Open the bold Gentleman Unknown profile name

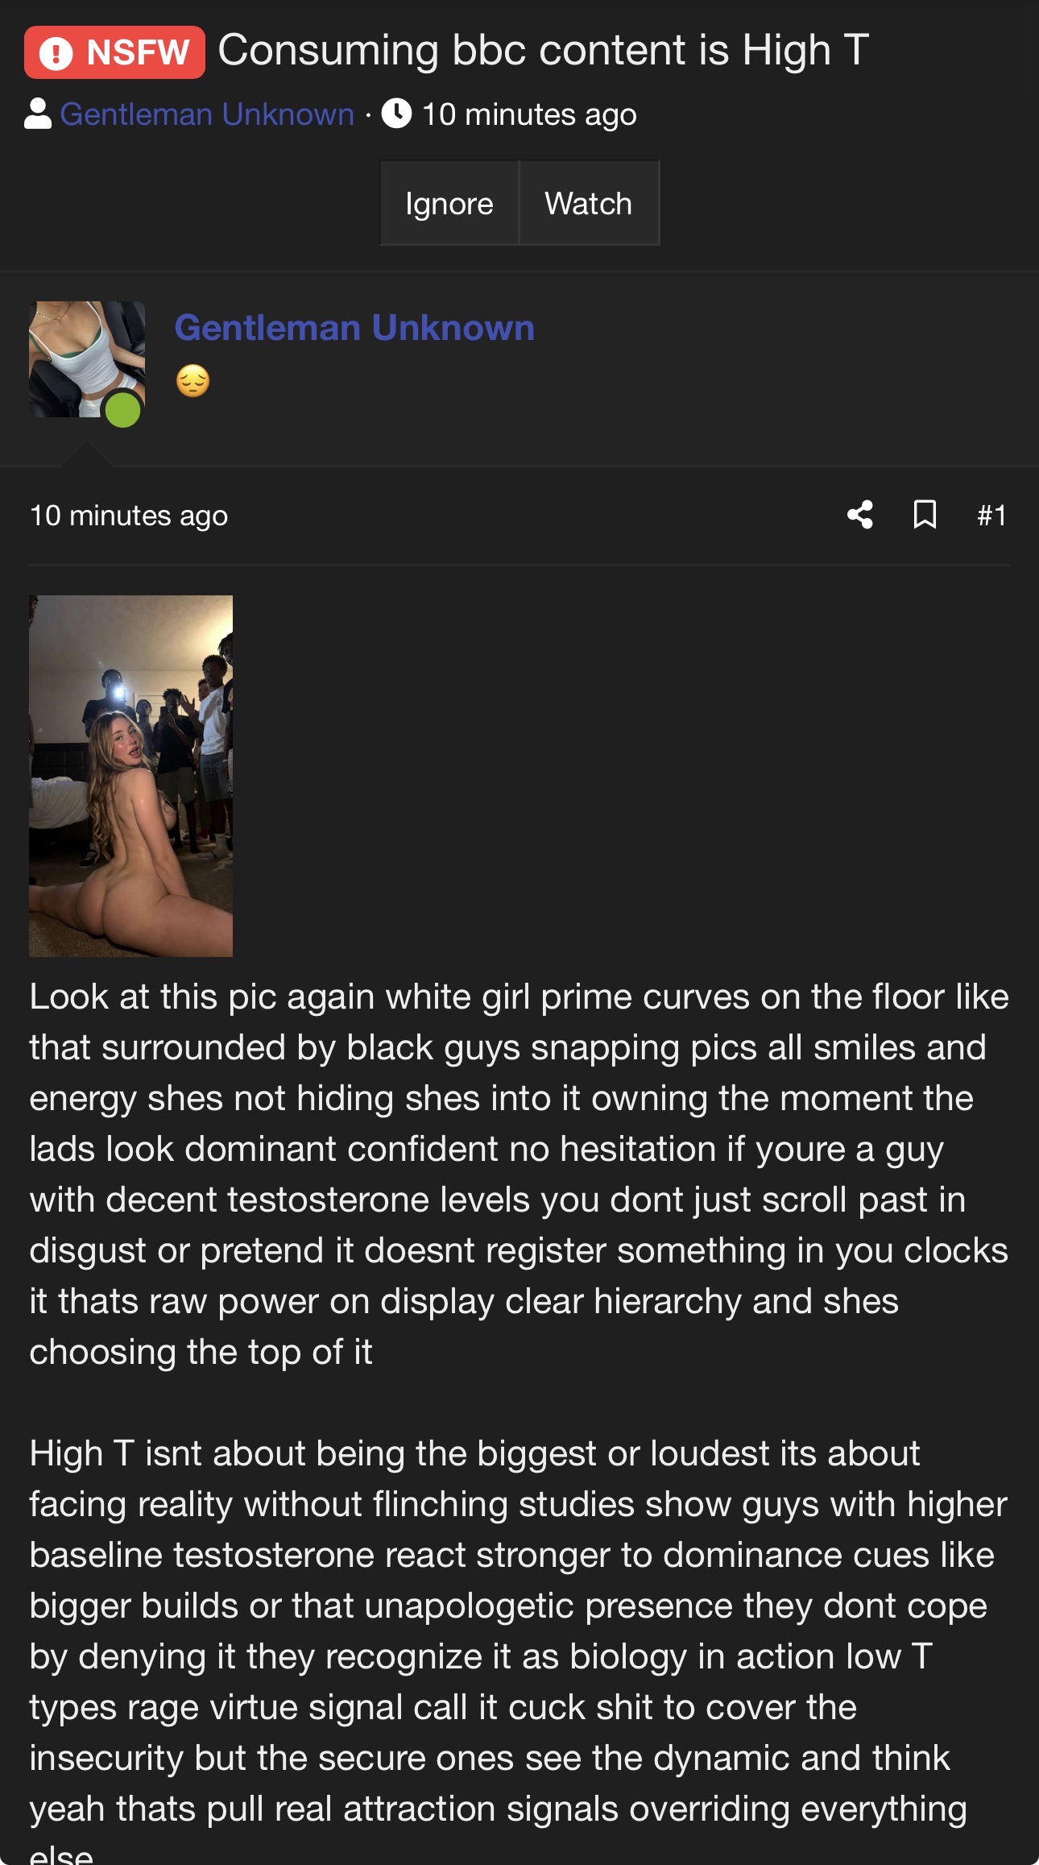(x=354, y=328)
